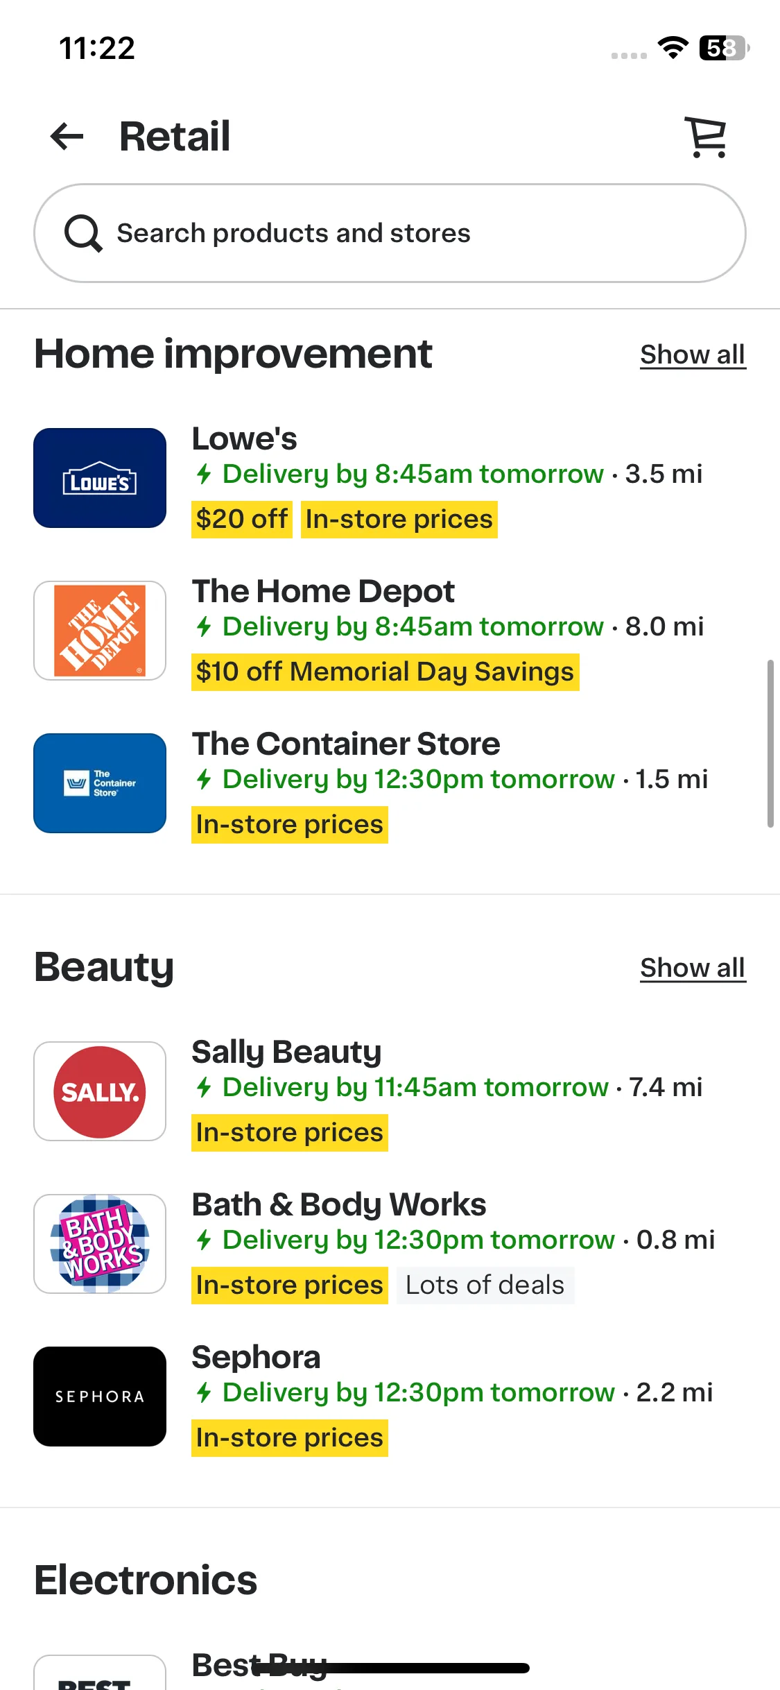Tap the Bath & Body Works logo
This screenshot has width=780, height=1690.
(x=100, y=1244)
